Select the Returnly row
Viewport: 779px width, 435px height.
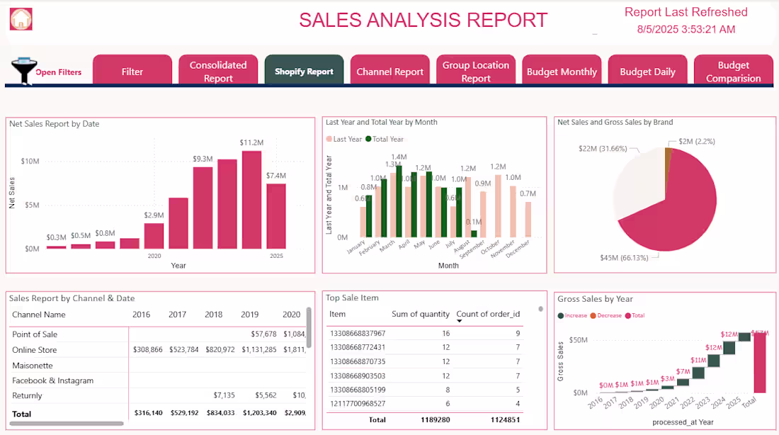157,396
